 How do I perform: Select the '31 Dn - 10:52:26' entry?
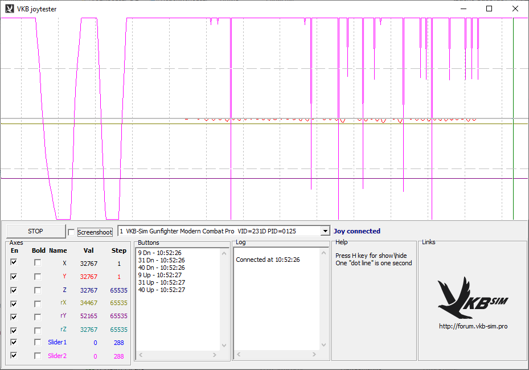click(161, 260)
